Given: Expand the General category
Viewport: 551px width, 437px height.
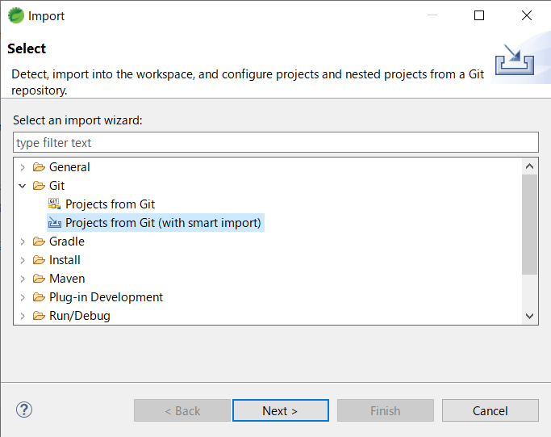Looking at the screenshot, I should point(23,167).
